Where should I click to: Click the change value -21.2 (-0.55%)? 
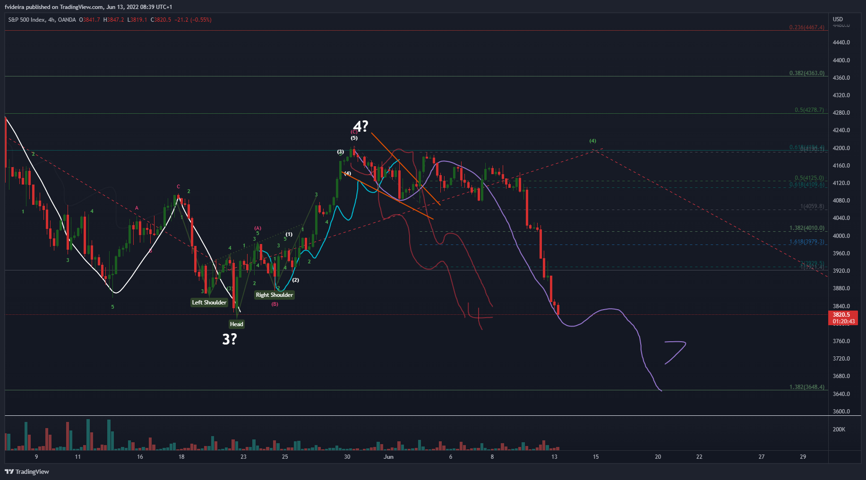[x=193, y=20]
